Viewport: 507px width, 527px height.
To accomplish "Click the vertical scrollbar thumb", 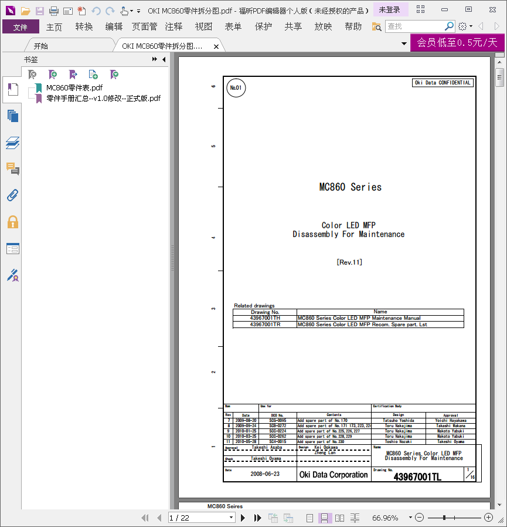I will tap(499, 77).
